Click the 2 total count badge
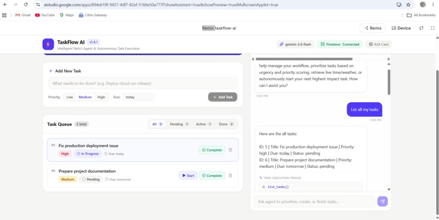Screen dimensions: 439x220 (81, 124)
